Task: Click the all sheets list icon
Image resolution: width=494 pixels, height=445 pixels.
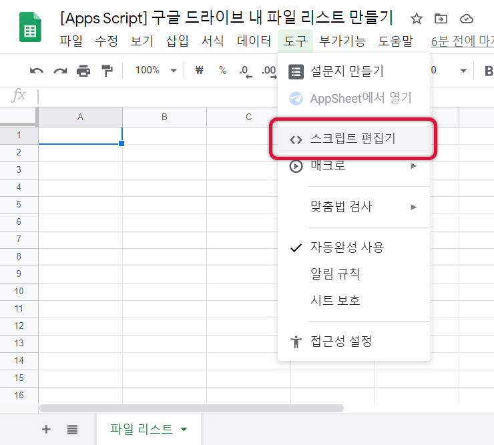Action: point(72,429)
